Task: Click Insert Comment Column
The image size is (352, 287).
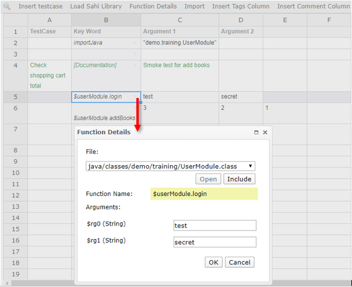Action: (314, 6)
